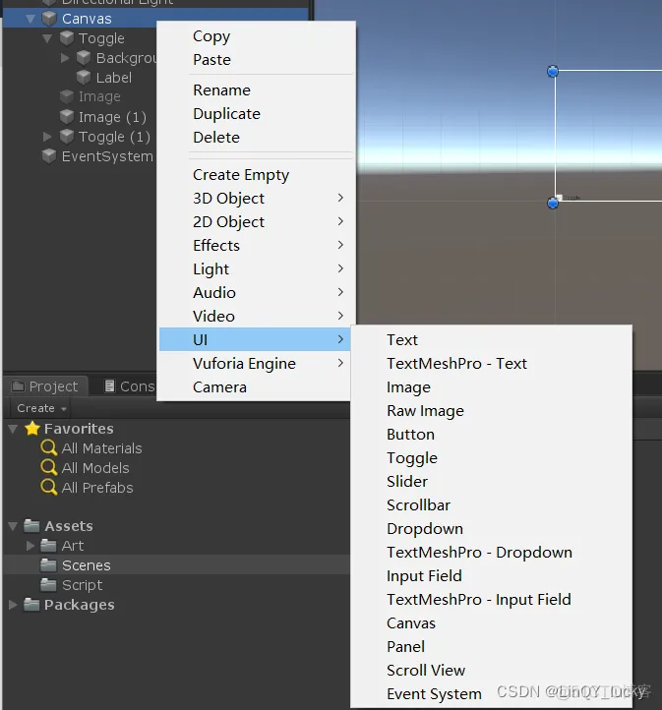Choose plain Dropdown in UI submenu
The image size is (662, 710).
491,528
